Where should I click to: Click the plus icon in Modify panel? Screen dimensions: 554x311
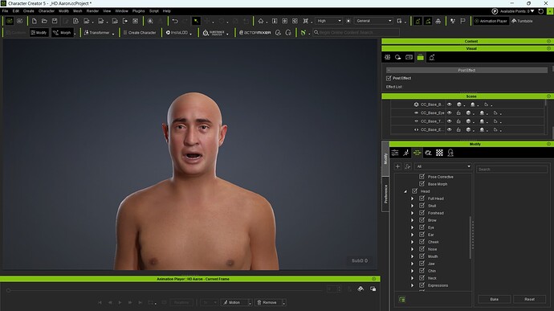pyautogui.click(x=397, y=166)
